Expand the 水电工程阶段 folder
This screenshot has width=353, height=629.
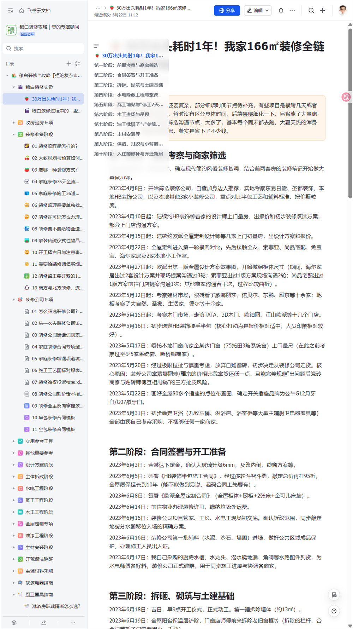pyautogui.click(x=14, y=488)
